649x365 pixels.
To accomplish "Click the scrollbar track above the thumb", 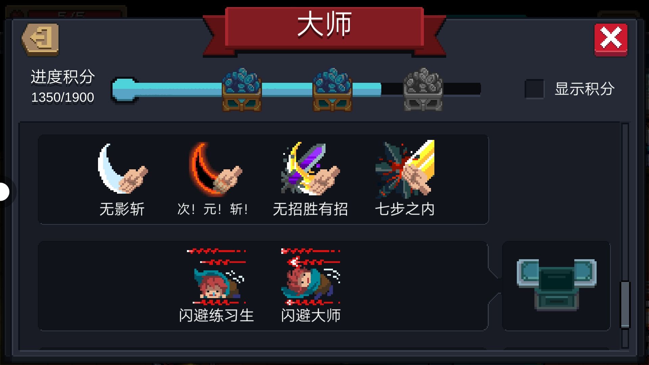I will (625, 202).
